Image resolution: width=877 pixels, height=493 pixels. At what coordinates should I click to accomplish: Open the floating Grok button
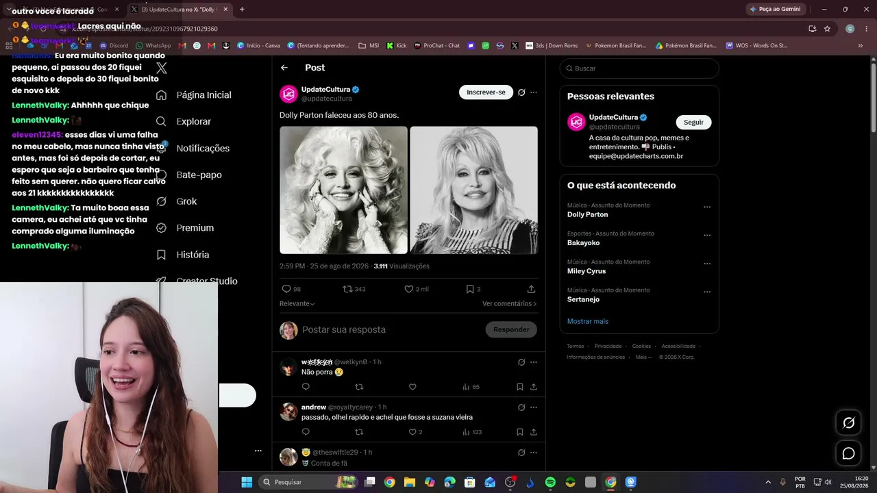coord(848,423)
